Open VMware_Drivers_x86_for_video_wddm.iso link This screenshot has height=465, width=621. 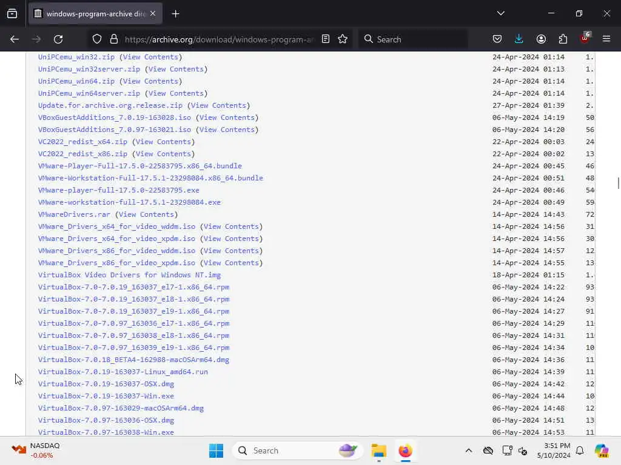click(x=117, y=251)
